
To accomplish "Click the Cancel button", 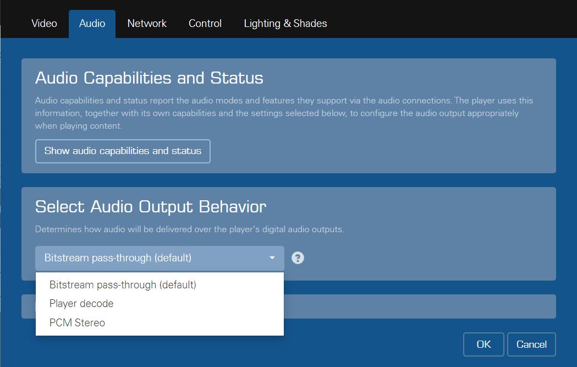I will 531,344.
